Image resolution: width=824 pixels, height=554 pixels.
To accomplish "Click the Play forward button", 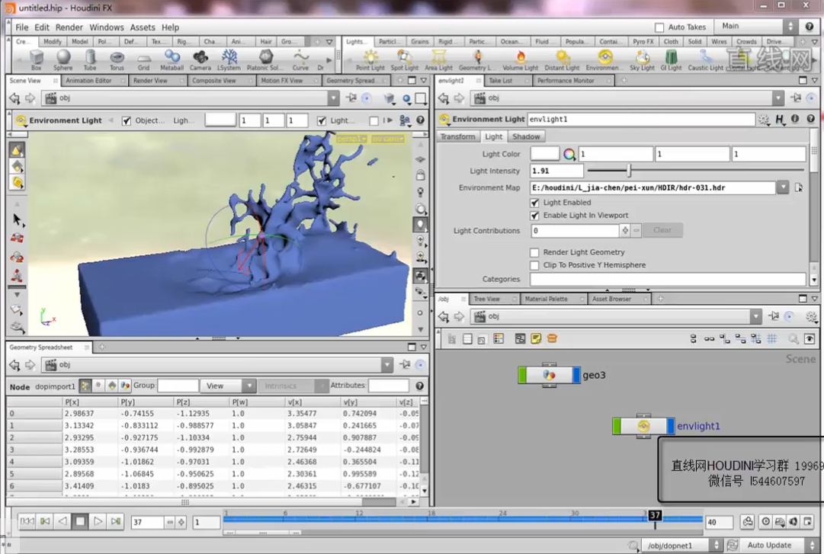I will 98,521.
